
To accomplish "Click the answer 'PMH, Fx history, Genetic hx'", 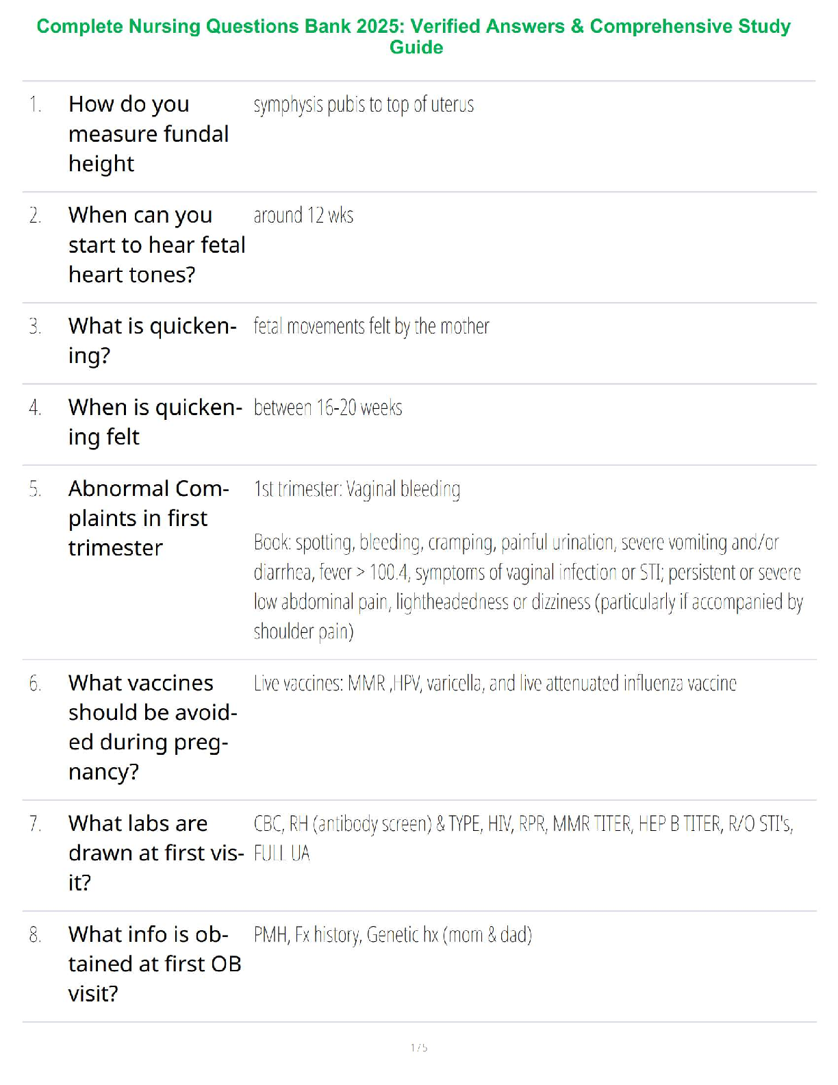I will pyautogui.click(x=392, y=935).
